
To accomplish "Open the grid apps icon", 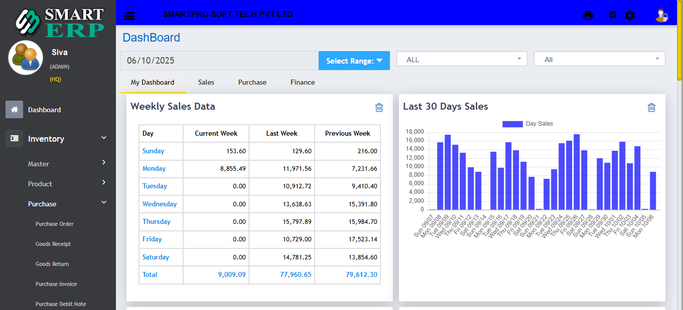I will [x=613, y=16].
